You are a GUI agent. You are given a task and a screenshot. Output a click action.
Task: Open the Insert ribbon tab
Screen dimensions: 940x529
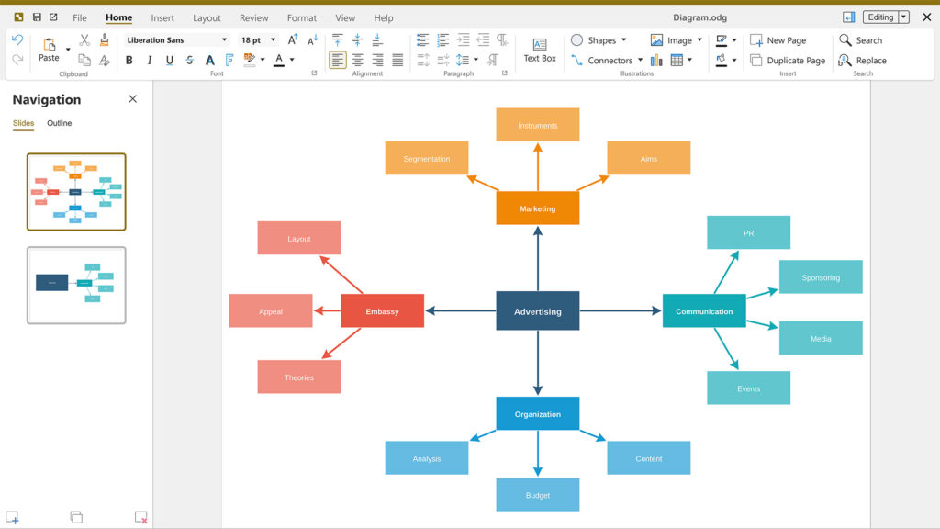162,18
